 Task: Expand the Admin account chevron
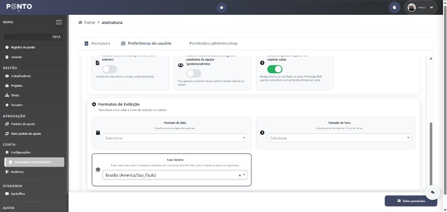[431, 8]
